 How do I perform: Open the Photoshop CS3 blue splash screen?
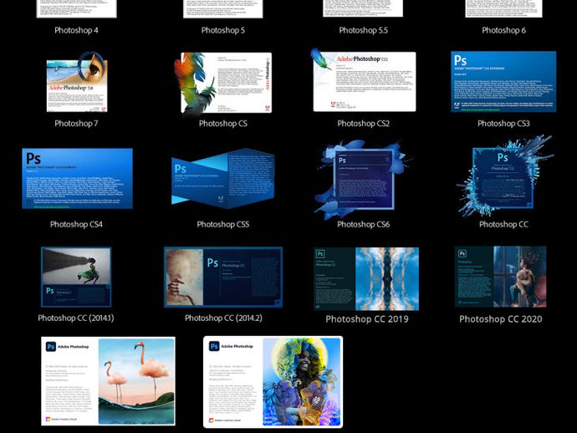pyautogui.click(x=503, y=81)
